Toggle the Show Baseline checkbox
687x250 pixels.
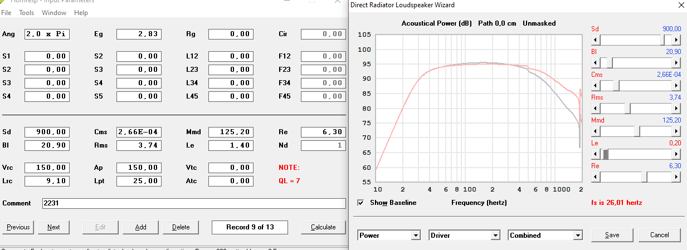pos(360,203)
